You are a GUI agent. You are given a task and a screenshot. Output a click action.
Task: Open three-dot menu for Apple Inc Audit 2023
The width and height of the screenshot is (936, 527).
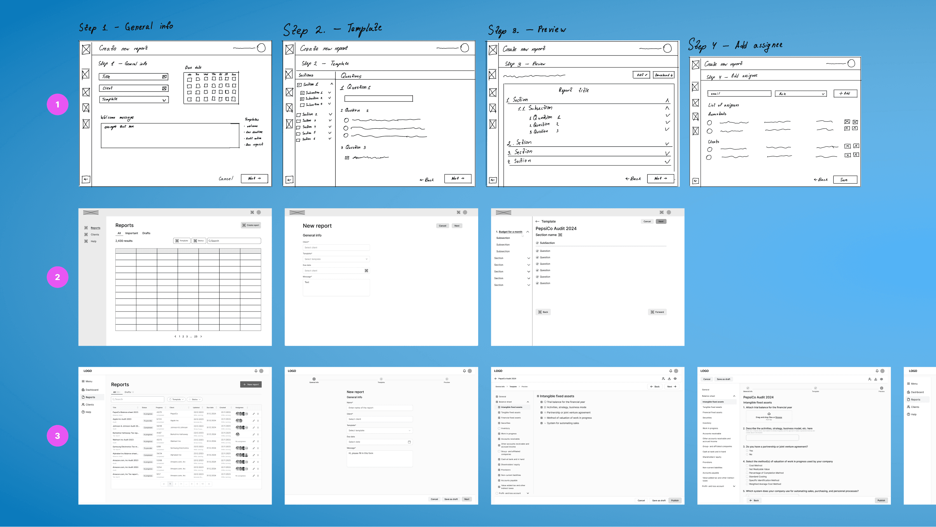pyautogui.click(x=258, y=421)
